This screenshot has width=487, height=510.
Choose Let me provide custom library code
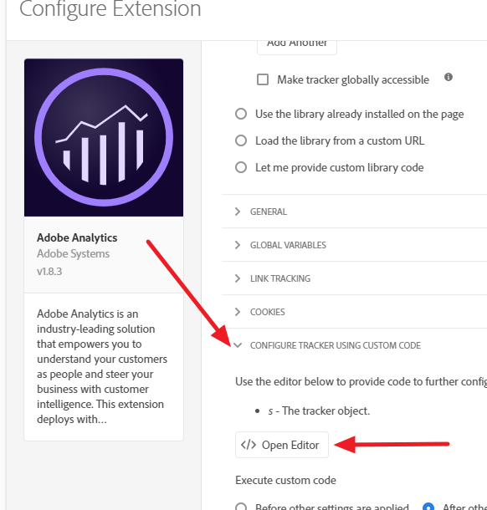pos(241,167)
